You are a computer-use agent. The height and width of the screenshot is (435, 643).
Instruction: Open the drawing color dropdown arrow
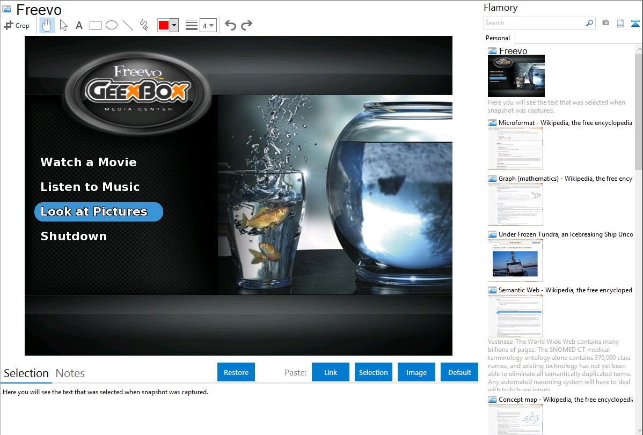click(174, 25)
